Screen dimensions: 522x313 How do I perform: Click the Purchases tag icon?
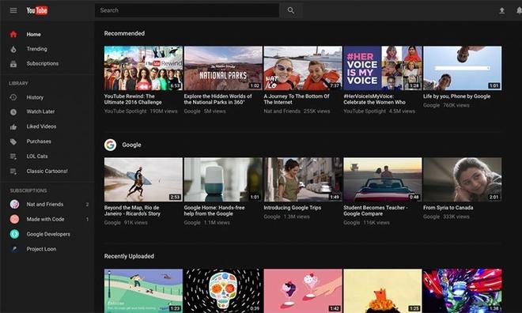[13, 141]
